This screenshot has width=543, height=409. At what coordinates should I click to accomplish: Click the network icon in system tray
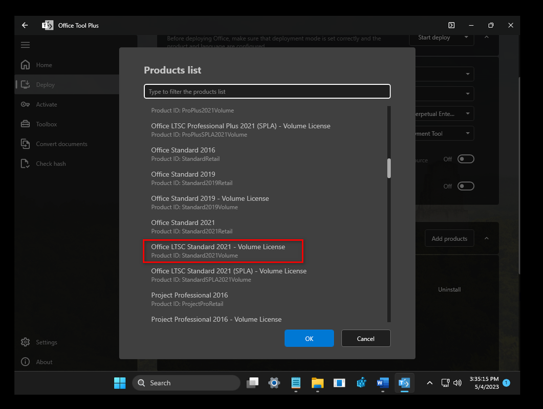tap(445, 383)
